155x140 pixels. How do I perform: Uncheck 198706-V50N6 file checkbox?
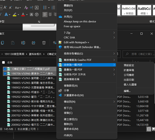tap(5, 74)
